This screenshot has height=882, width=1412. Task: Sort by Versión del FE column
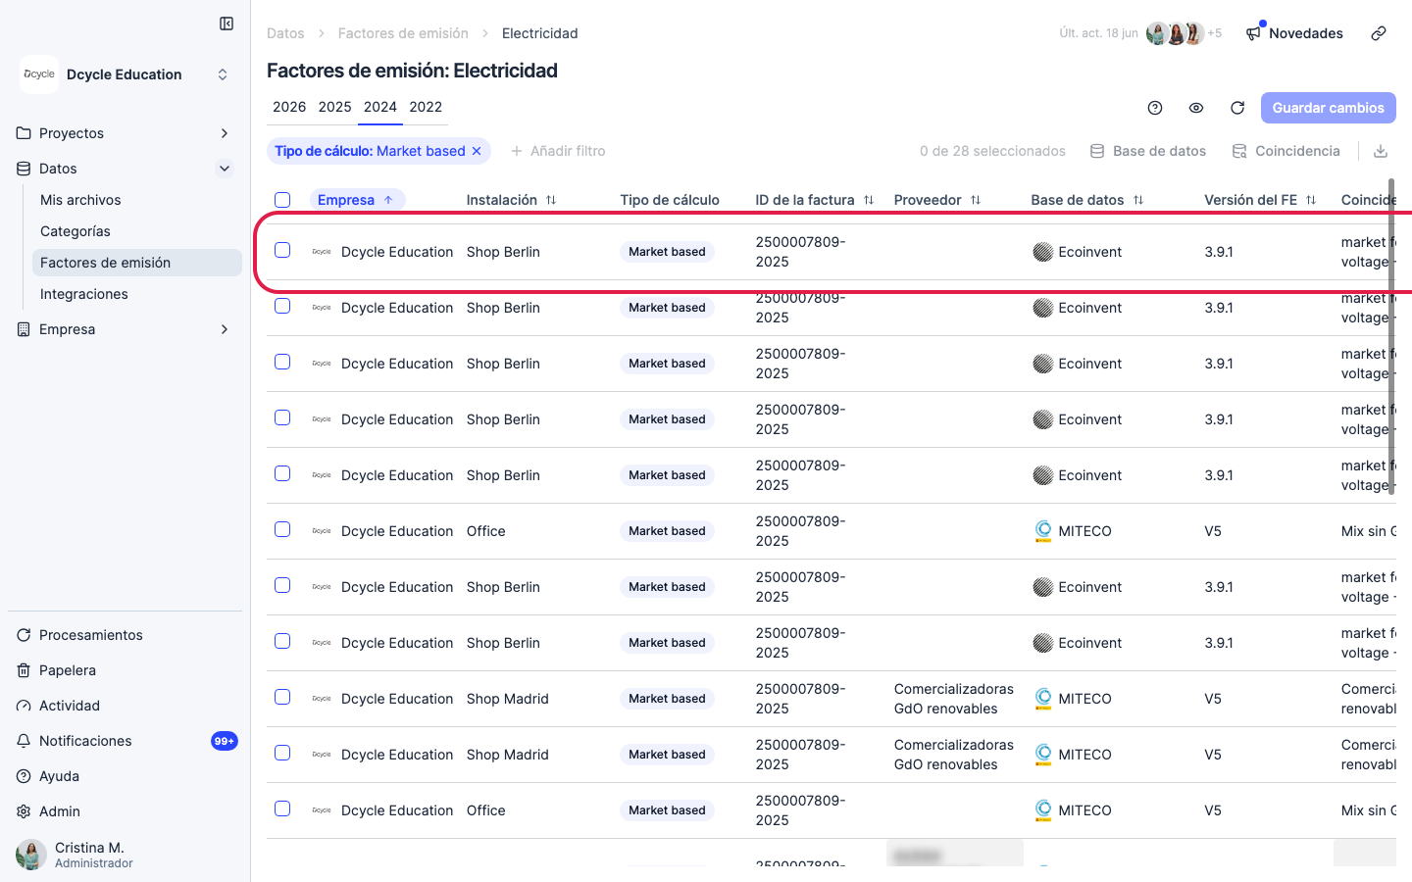point(1260,200)
